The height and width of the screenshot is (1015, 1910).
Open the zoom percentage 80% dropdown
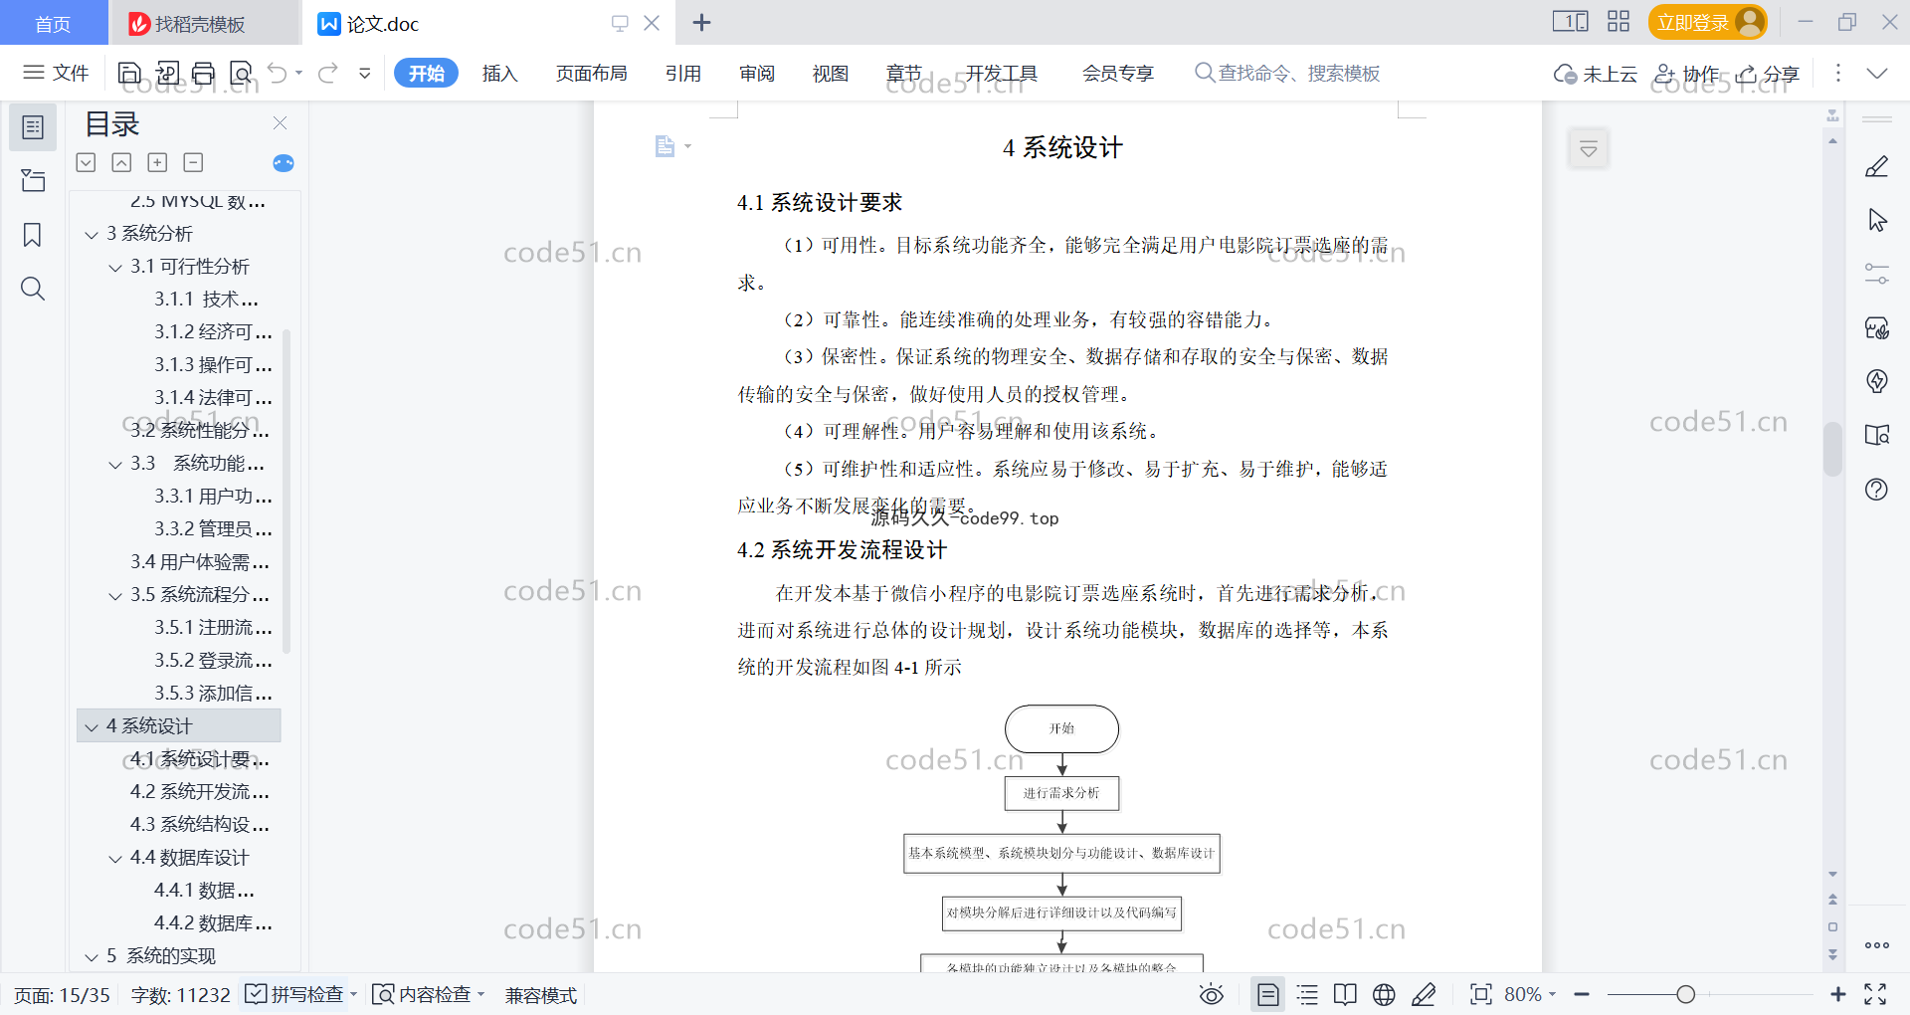[1530, 994]
